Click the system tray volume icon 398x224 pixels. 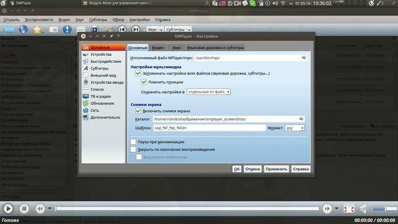point(275,3)
